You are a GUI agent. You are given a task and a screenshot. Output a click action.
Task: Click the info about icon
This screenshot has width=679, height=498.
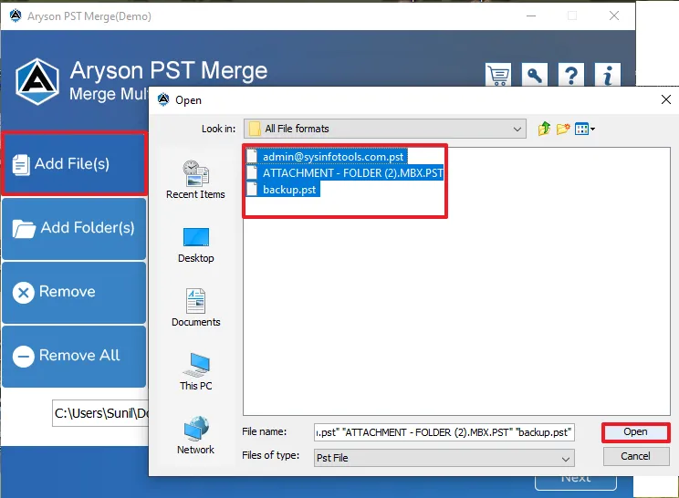[607, 75]
